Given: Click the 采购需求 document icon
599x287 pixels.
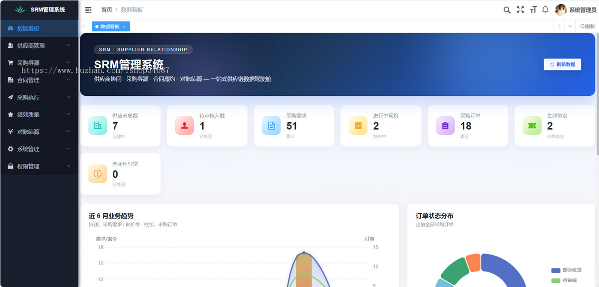Looking at the screenshot, I should [x=271, y=126].
